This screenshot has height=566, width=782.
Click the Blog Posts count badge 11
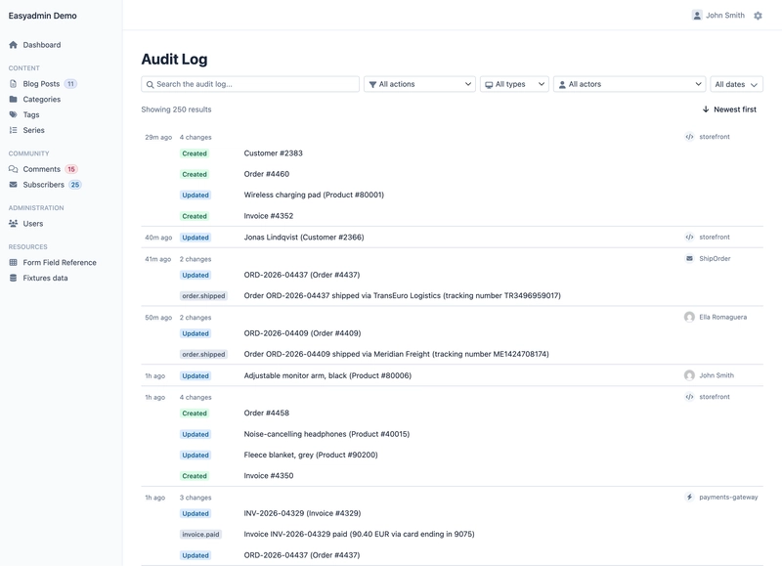pyautogui.click(x=70, y=84)
